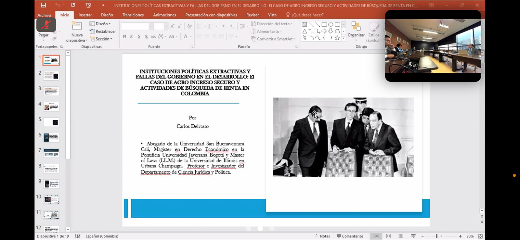This screenshot has width=520, height=240.
Task: Toggle the Comentarios pane
Action: click(350, 236)
